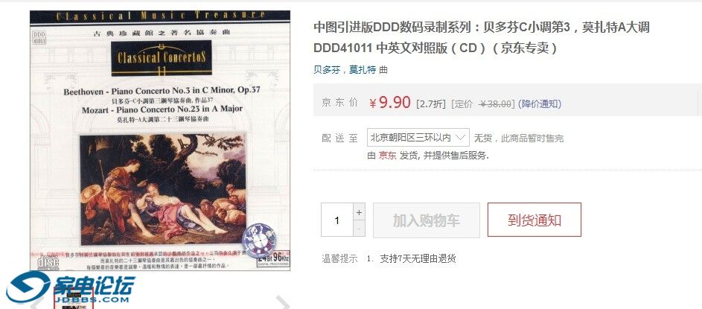This screenshot has width=702, height=309.
Task: Click the quantity input field
Action: [337, 220]
